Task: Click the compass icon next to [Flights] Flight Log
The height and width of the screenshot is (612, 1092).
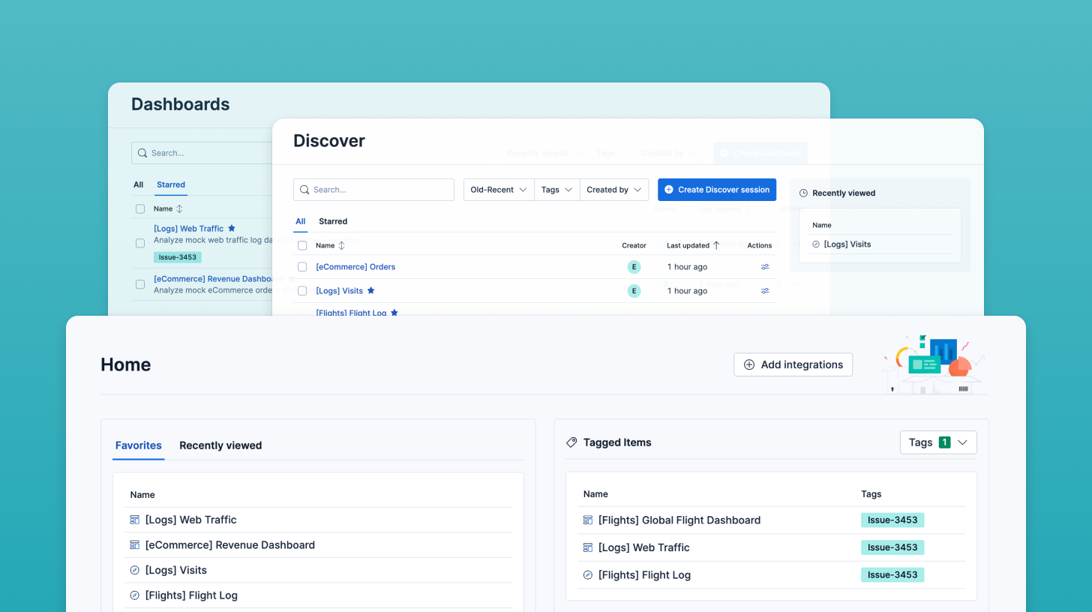Action: pos(136,595)
